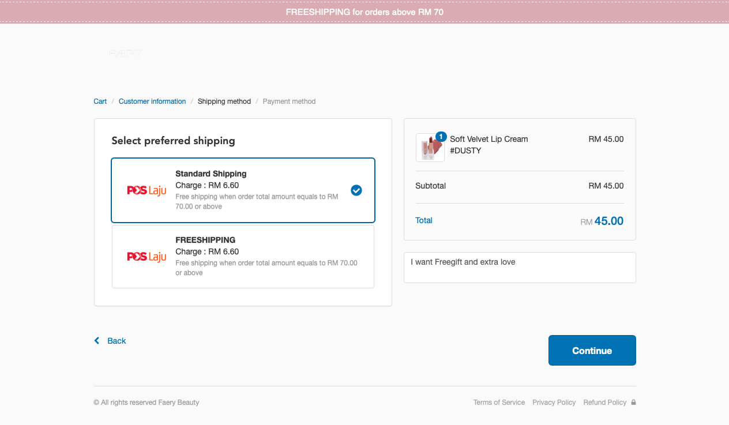This screenshot has height=425, width=729.
Task: Click the FREESHIPPING promo banner text
Action: [364, 12]
